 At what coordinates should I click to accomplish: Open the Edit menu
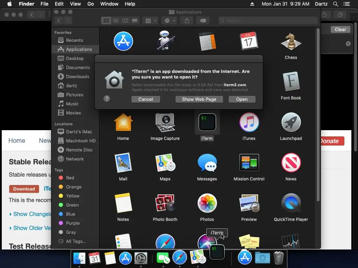(x=59, y=4)
